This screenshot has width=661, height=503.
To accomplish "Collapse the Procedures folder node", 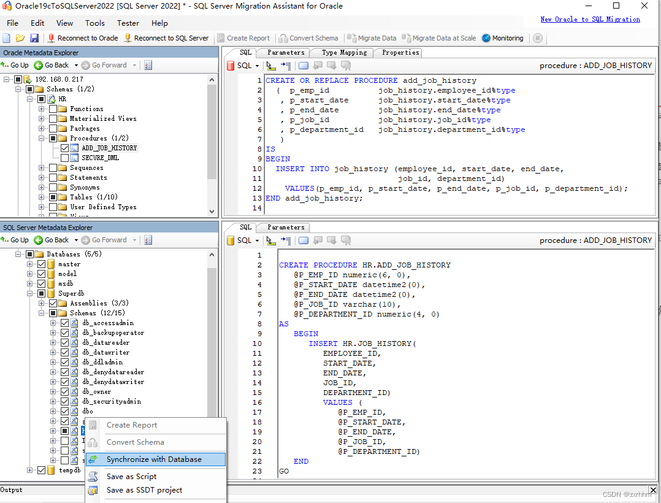I will (41, 138).
